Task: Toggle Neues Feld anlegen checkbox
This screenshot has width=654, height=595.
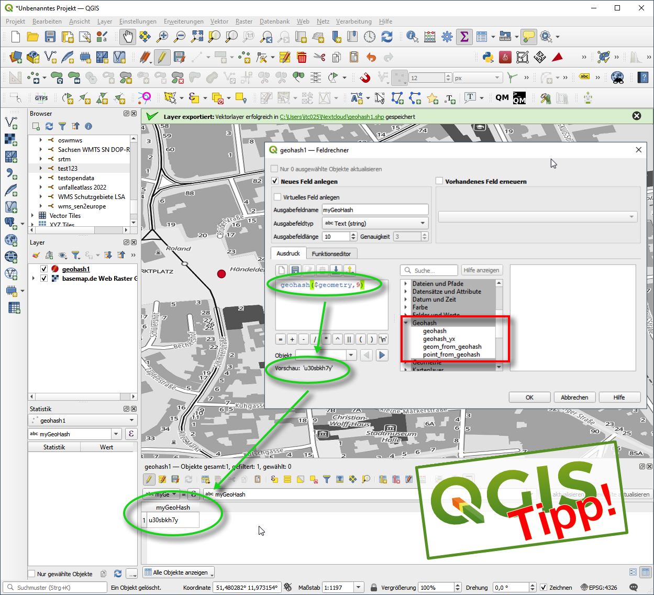Action: 275,181
